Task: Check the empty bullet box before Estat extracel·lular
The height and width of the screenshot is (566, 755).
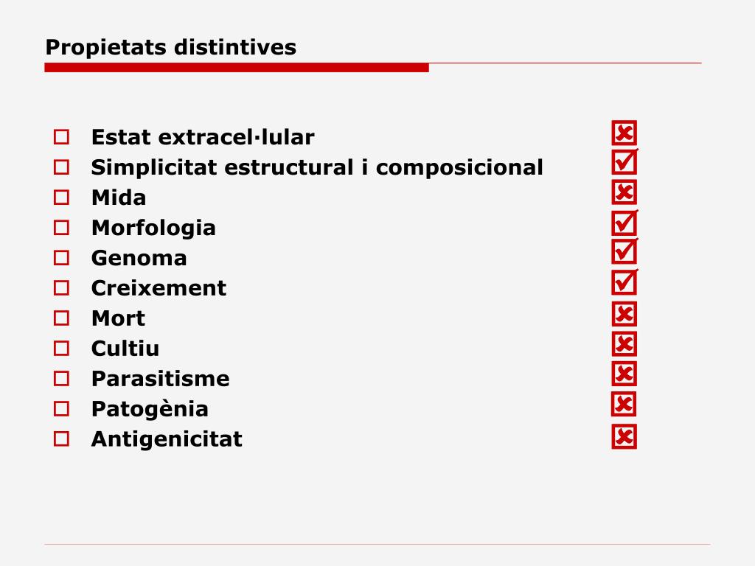Action: [x=61, y=137]
